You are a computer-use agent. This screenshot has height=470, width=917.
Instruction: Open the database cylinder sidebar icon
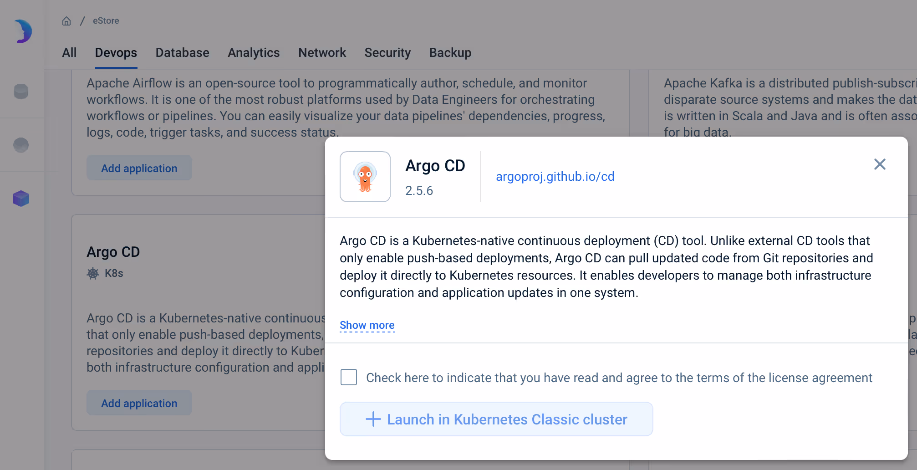coord(21,92)
